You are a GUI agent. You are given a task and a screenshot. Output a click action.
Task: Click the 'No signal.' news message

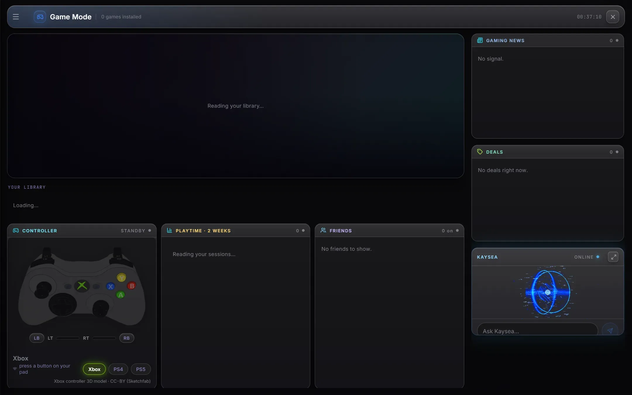click(x=491, y=59)
